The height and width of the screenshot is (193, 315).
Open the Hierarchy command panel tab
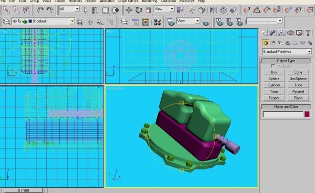pyautogui.click(x=281, y=33)
